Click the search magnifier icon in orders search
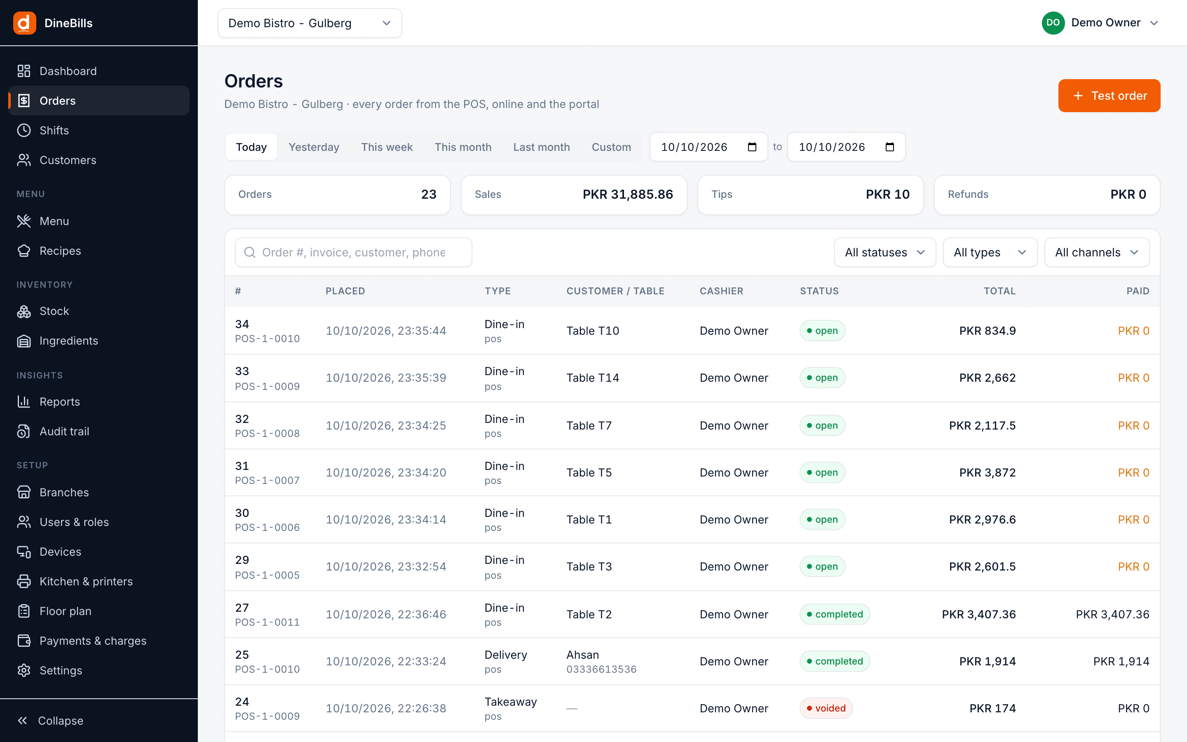1187x742 pixels. [x=250, y=252]
